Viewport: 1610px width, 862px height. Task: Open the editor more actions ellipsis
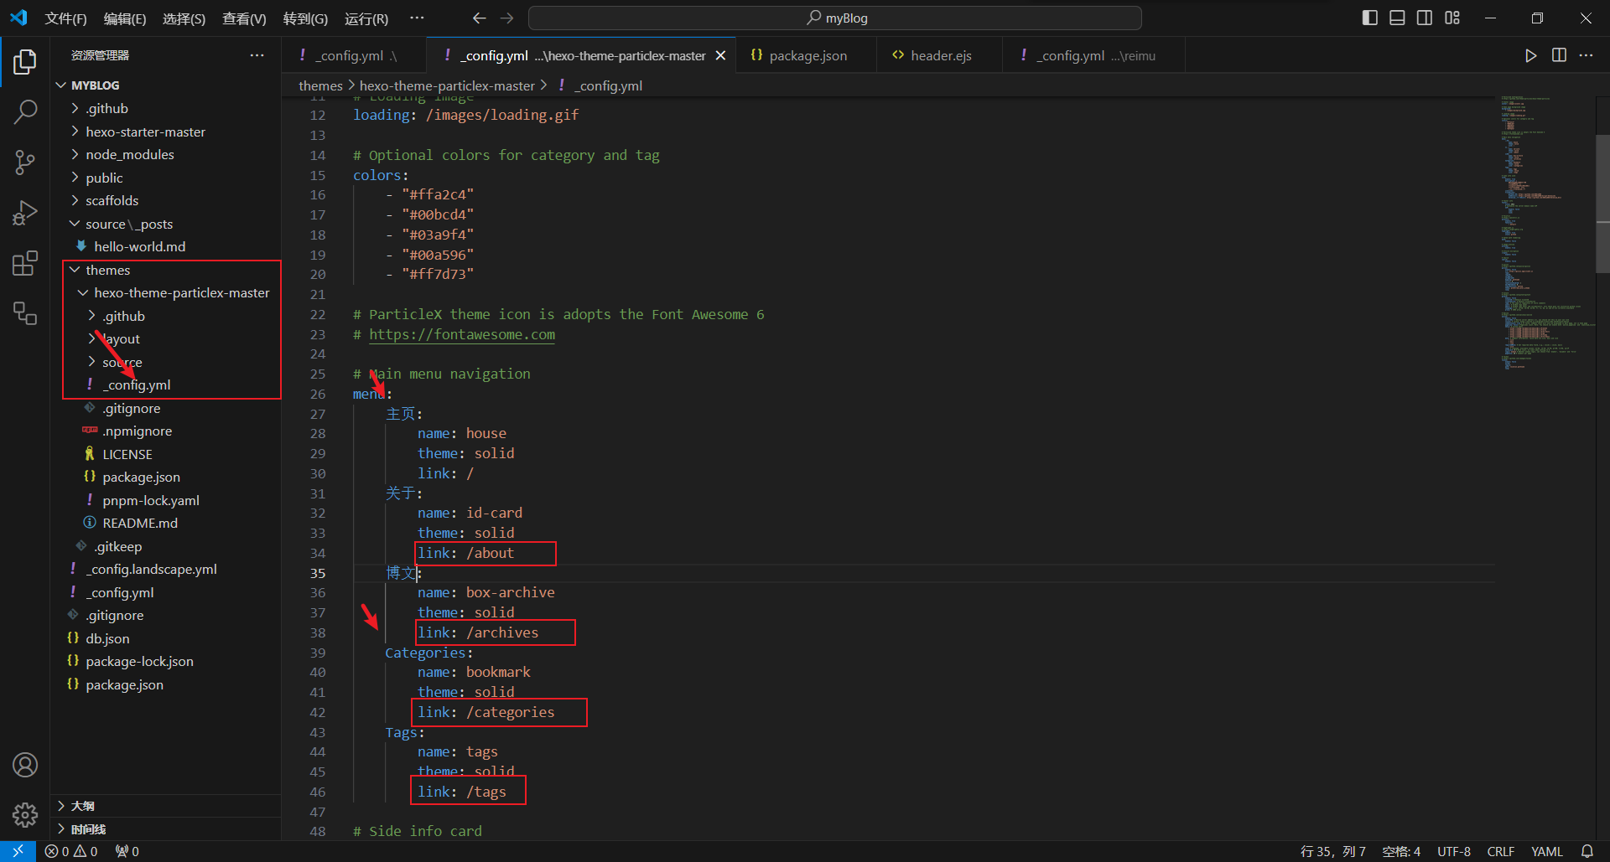pyautogui.click(x=1586, y=55)
